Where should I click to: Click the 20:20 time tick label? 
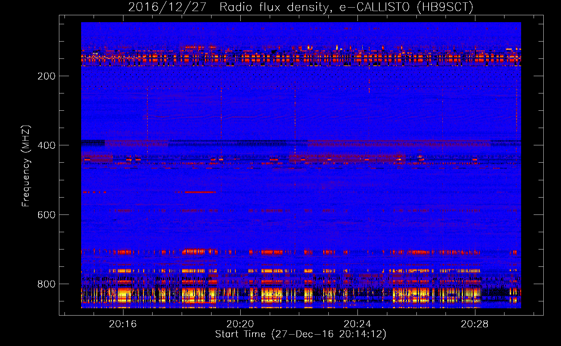tap(240, 324)
